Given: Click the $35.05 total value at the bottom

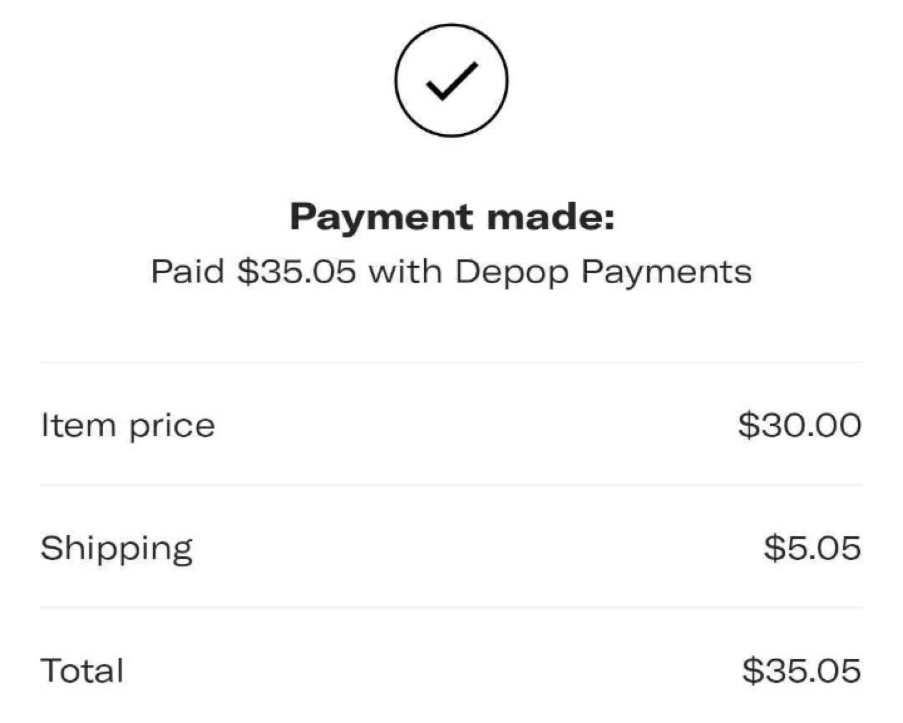Looking at the screenshot, I should tap(801, 670).
